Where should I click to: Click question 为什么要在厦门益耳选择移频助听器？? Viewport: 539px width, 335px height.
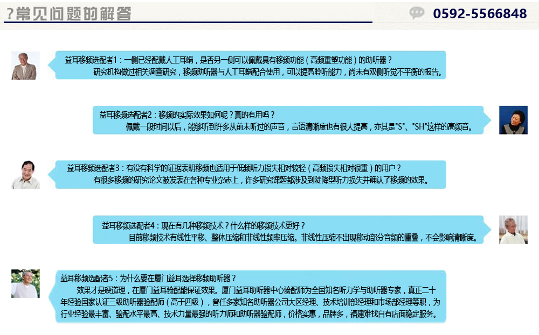[x=178, y=279]
